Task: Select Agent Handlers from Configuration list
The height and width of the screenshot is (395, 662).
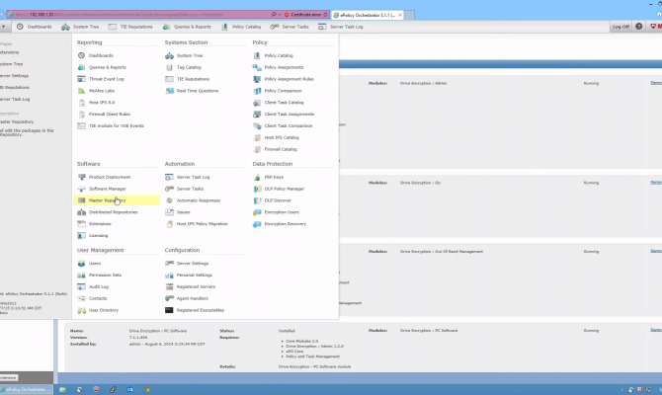Action: [x=193, y=298]
